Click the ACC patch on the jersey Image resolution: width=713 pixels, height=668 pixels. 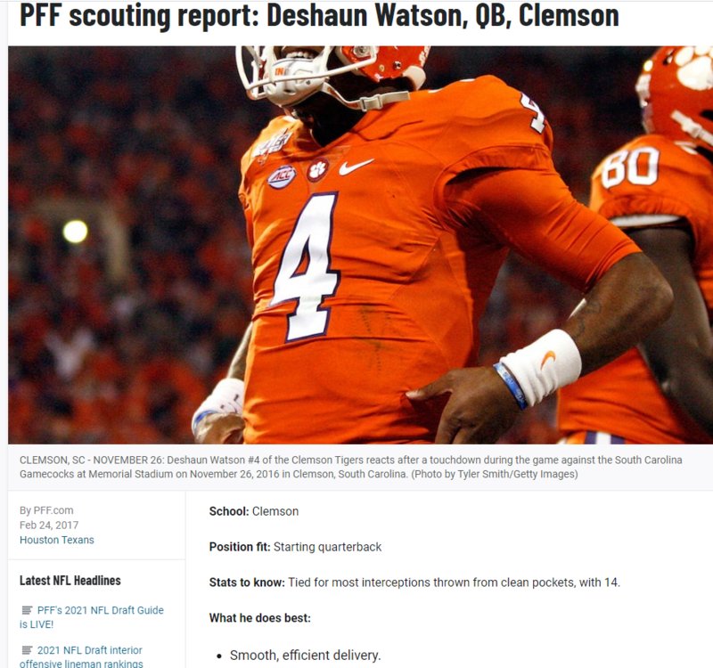click(282, 176)
